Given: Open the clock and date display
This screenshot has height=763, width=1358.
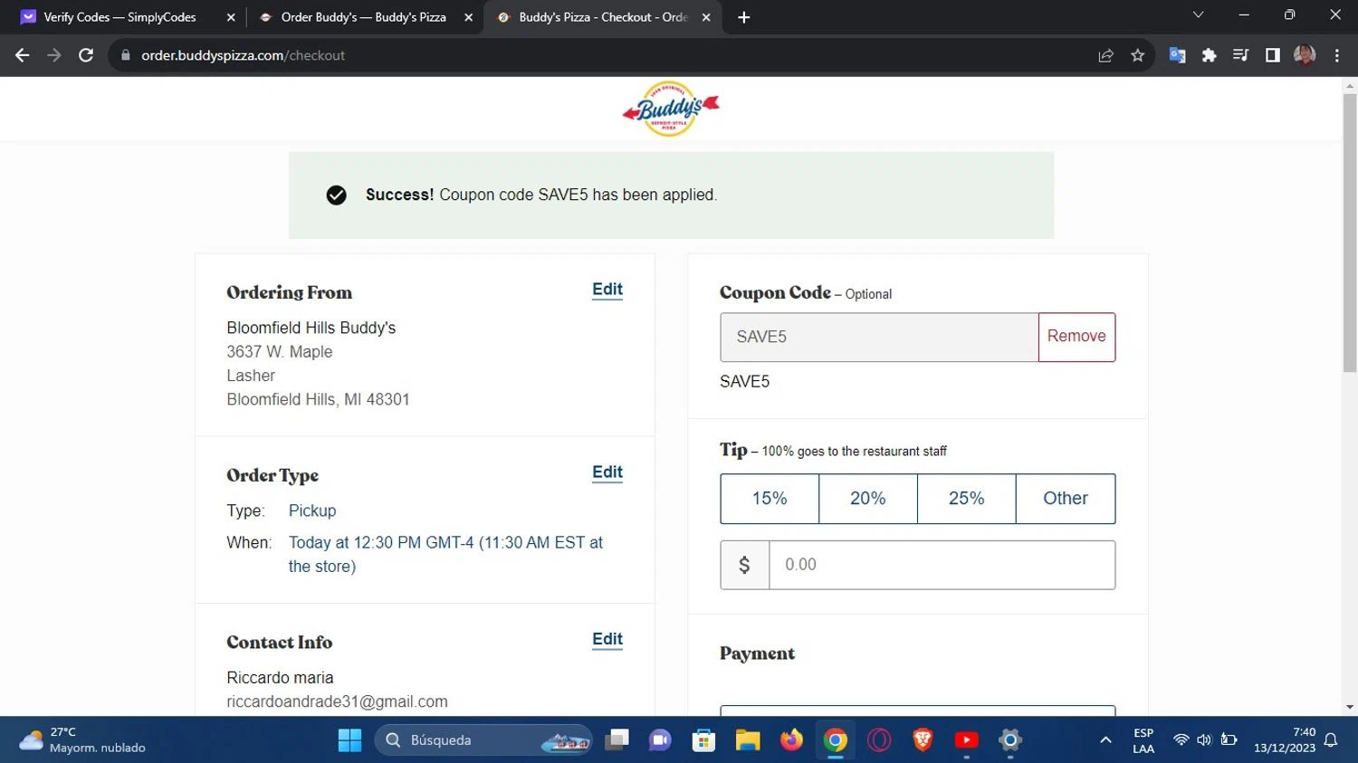Looking at the screenshot, I should pos(1285,740).
